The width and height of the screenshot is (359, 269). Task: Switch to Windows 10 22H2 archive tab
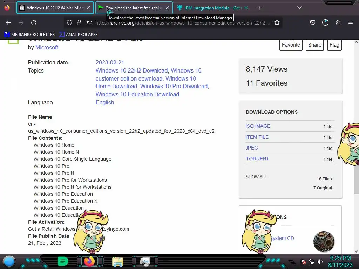(x=55, y=8)
